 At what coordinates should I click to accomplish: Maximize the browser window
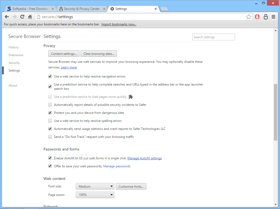[263, 3]
